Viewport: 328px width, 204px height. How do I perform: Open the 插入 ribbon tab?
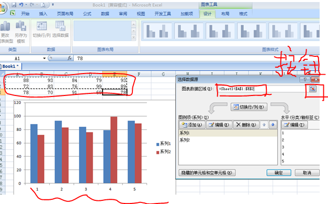(43, 14)
